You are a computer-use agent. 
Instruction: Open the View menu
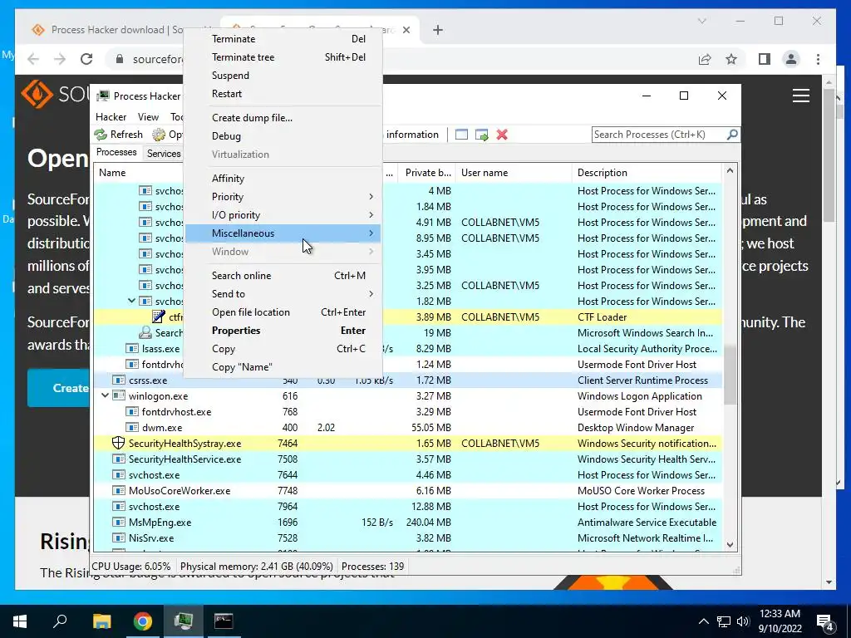(148, 116)
